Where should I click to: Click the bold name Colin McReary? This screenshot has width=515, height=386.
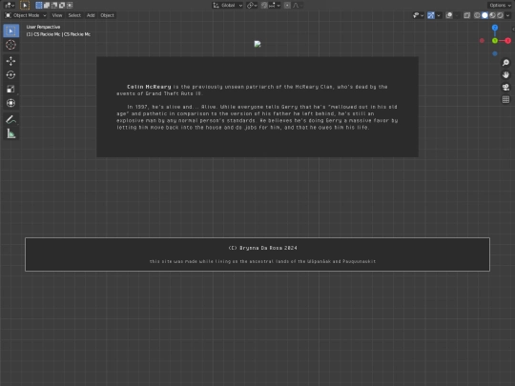click(149, 87)
